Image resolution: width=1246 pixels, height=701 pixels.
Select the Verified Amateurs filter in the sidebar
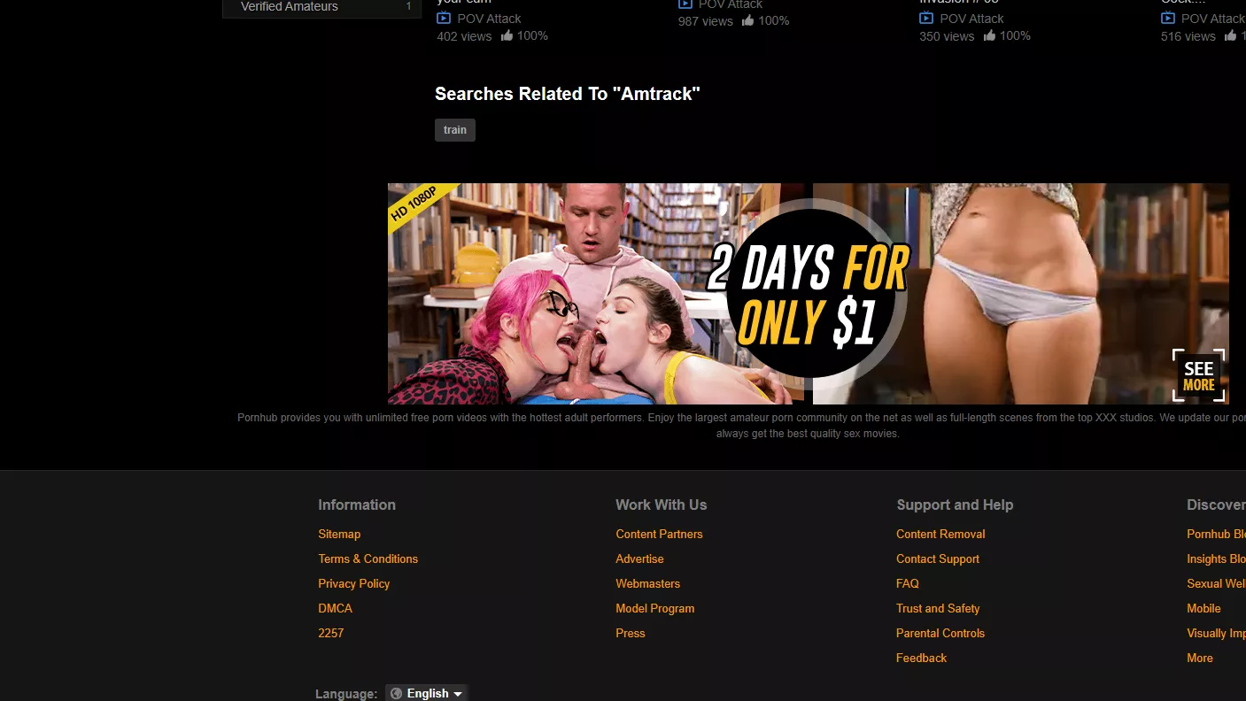click(290, 7)
